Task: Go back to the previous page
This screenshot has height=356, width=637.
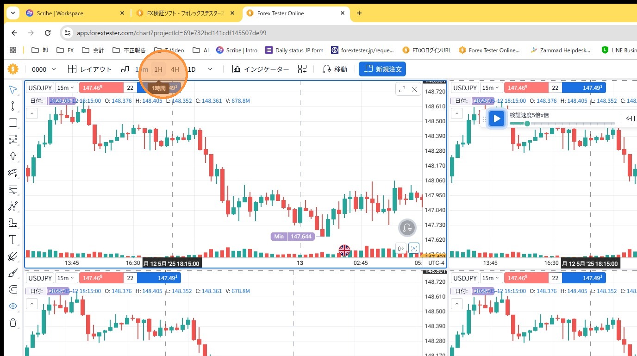Action: (14, 33)
